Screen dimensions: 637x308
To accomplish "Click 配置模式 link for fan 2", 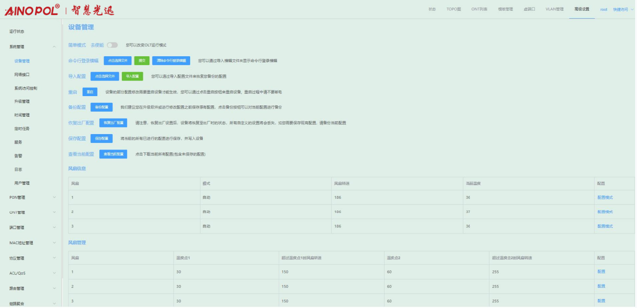I will [605, 212].
